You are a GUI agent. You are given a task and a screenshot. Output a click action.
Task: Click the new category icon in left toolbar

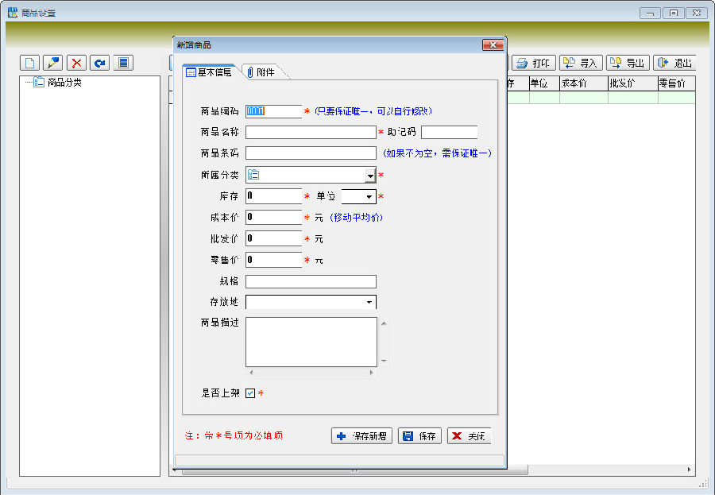(x=29, y=63)
